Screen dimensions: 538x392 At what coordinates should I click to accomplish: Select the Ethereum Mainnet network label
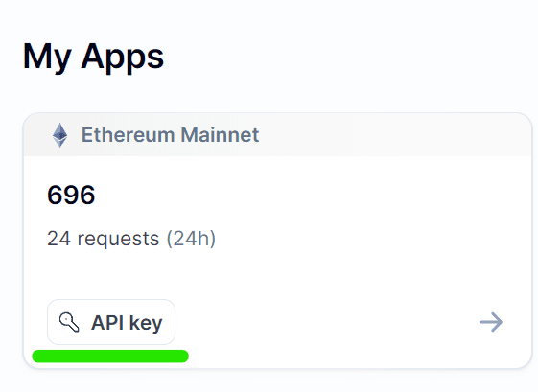(x=170, y=135)
